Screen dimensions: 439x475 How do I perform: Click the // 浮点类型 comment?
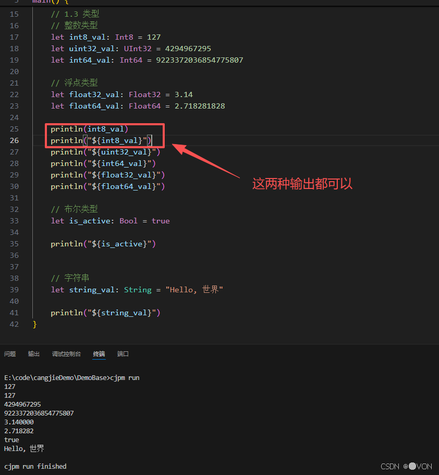click(74, 82)
